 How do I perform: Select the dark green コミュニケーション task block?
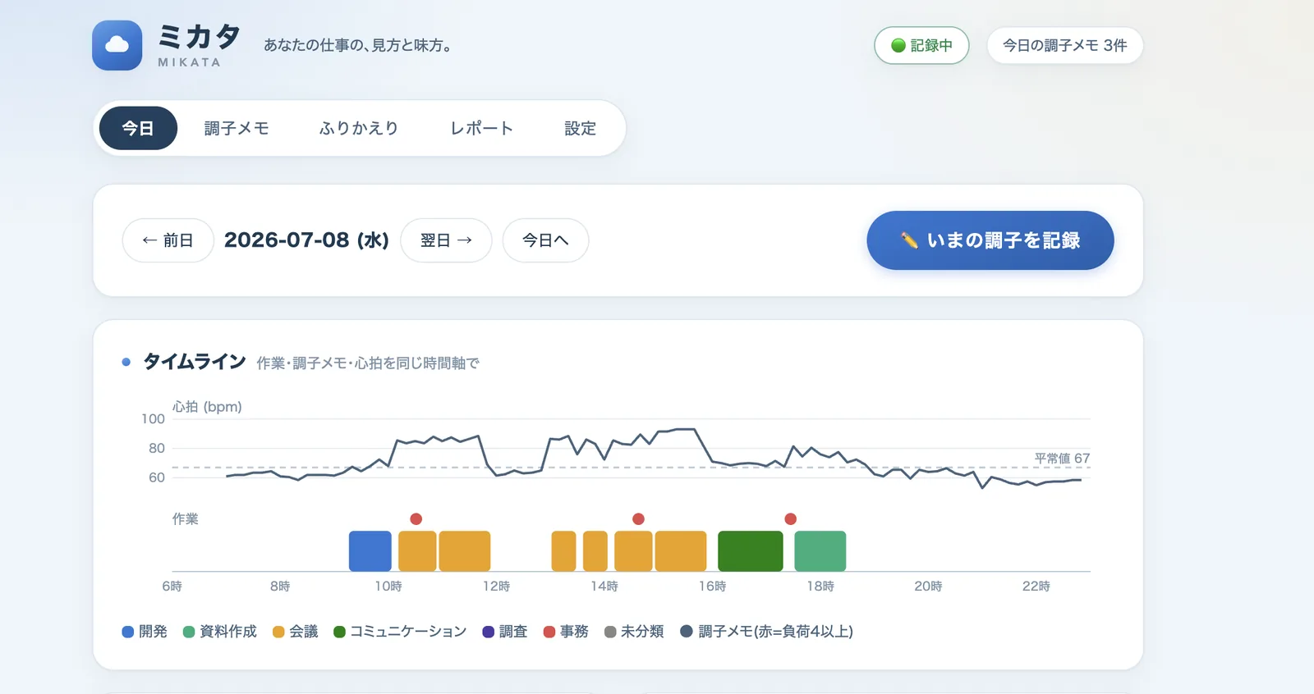tap(751, 551)
